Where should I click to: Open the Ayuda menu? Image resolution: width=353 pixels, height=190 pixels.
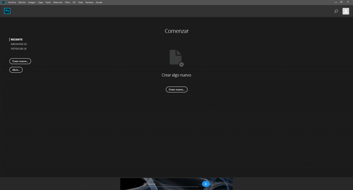(x=99, y=2)
